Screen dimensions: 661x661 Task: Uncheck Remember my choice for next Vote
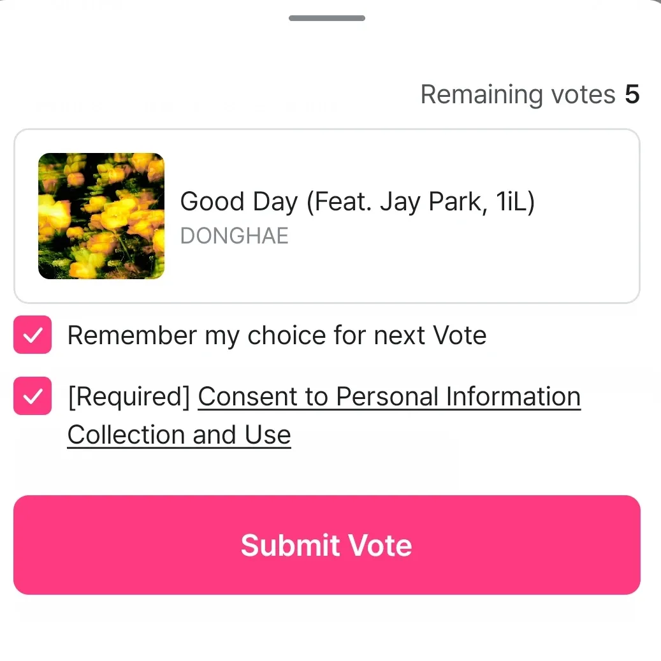click(x=32, y=336)
